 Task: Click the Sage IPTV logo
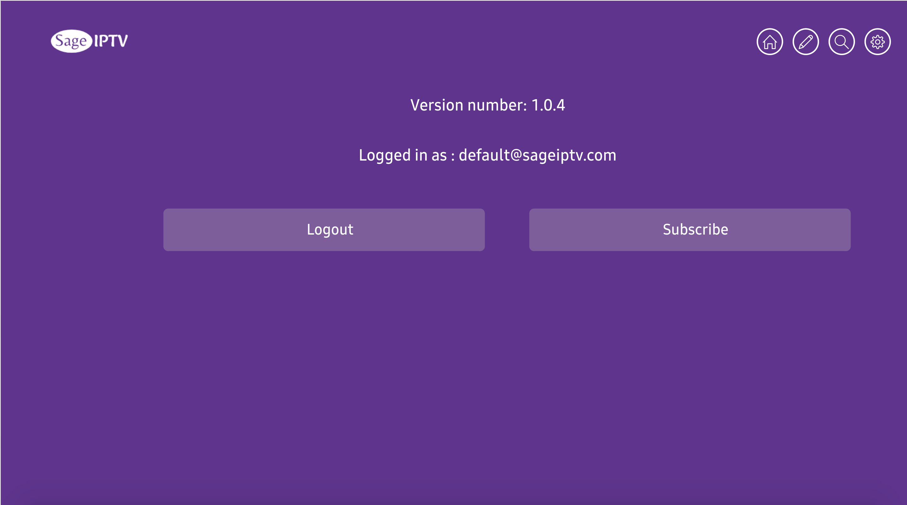tap(90, 41)
